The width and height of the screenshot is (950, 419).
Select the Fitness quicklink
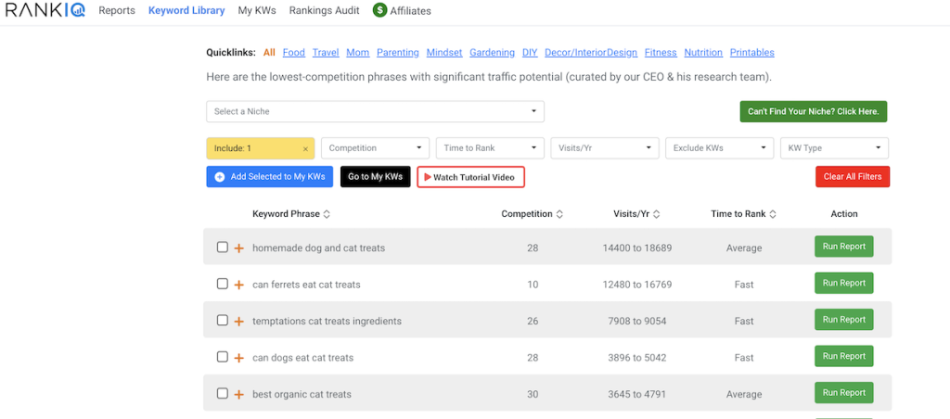[661, 53]
